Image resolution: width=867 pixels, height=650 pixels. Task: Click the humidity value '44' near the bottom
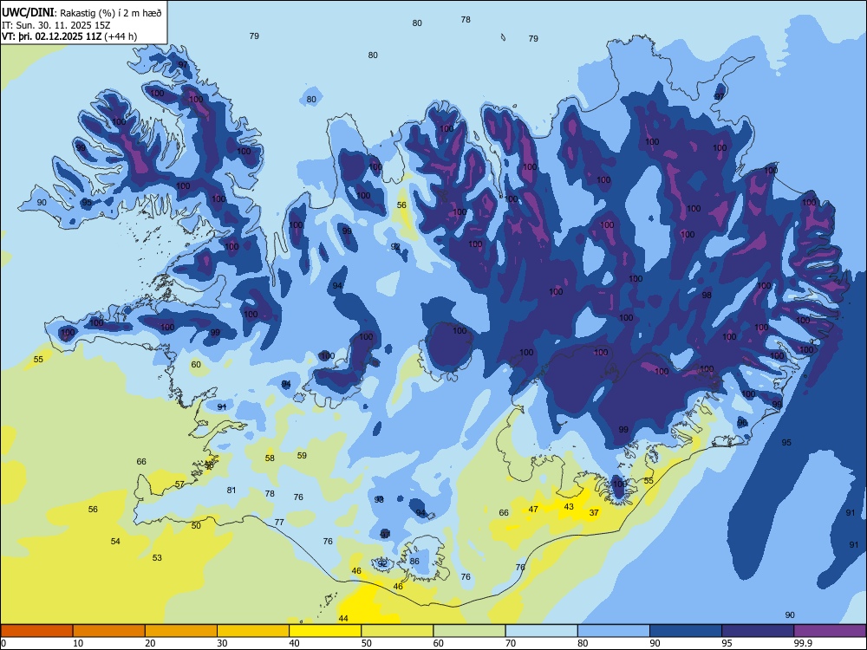(x=343, y=619)
